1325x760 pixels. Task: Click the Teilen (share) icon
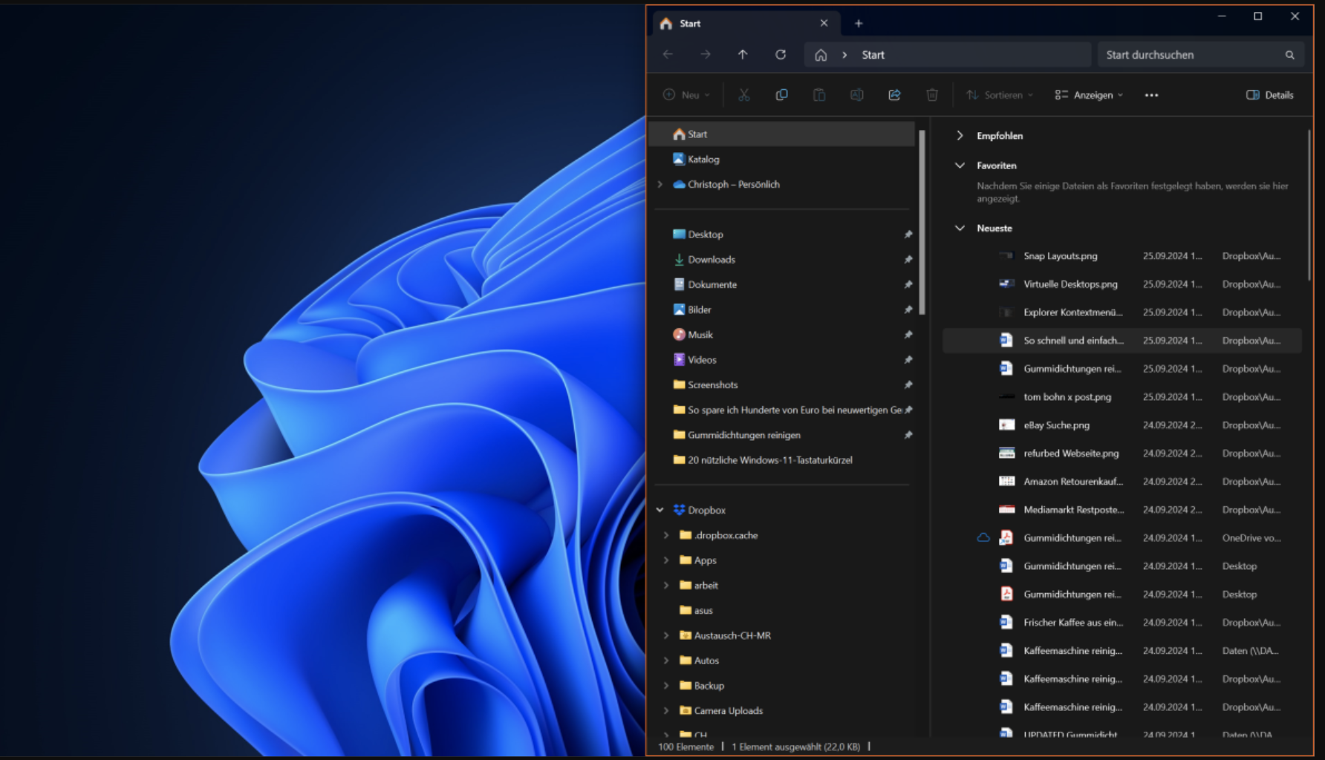[894, 95]
